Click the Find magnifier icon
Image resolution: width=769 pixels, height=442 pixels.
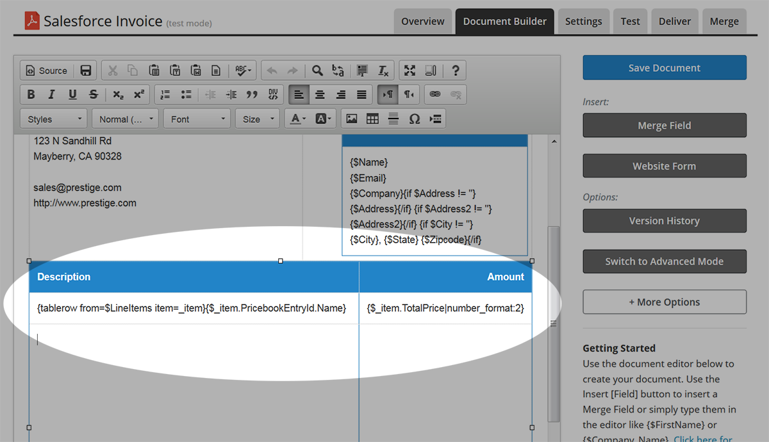(317, 70)
